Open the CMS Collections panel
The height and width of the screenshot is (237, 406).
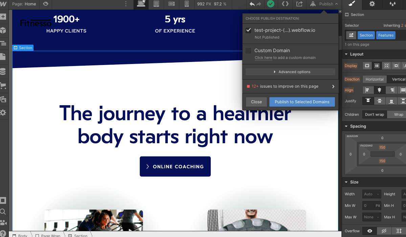tap(3, 71)
